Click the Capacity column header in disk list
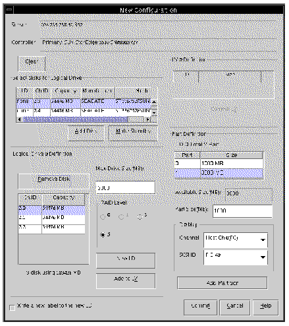 [x=66, y=92]
